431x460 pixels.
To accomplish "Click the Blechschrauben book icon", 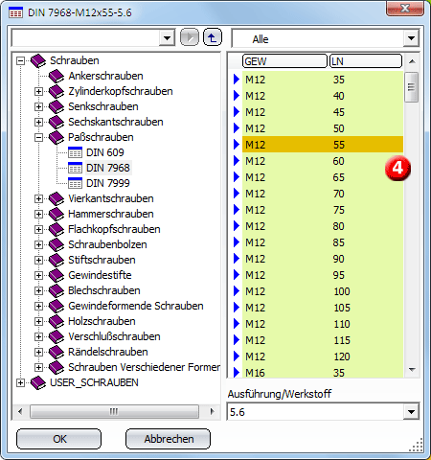I will point(57,290).
